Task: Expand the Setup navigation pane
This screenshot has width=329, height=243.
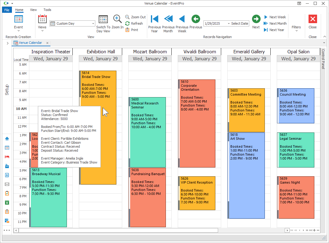Action: click(x=8, y=43)
